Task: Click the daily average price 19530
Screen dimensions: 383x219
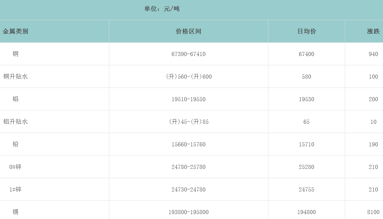Action: 307,99
